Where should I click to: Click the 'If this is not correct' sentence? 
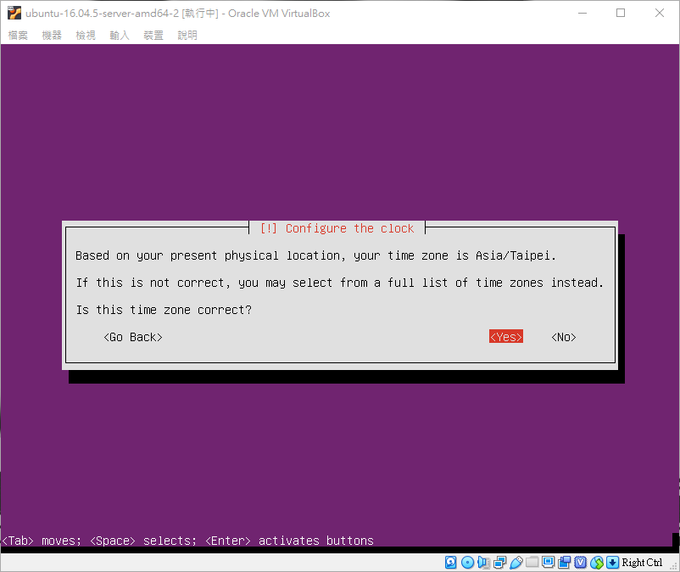(339, 283)
